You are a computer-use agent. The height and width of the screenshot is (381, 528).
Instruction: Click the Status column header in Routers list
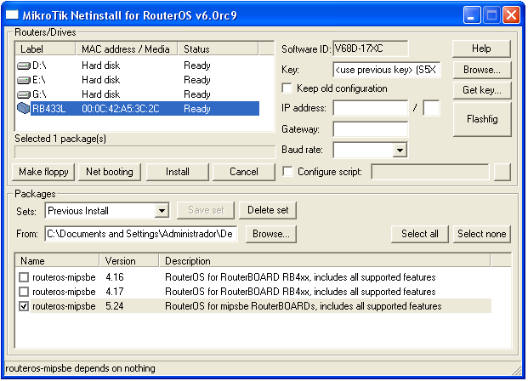tap(218, 49)
